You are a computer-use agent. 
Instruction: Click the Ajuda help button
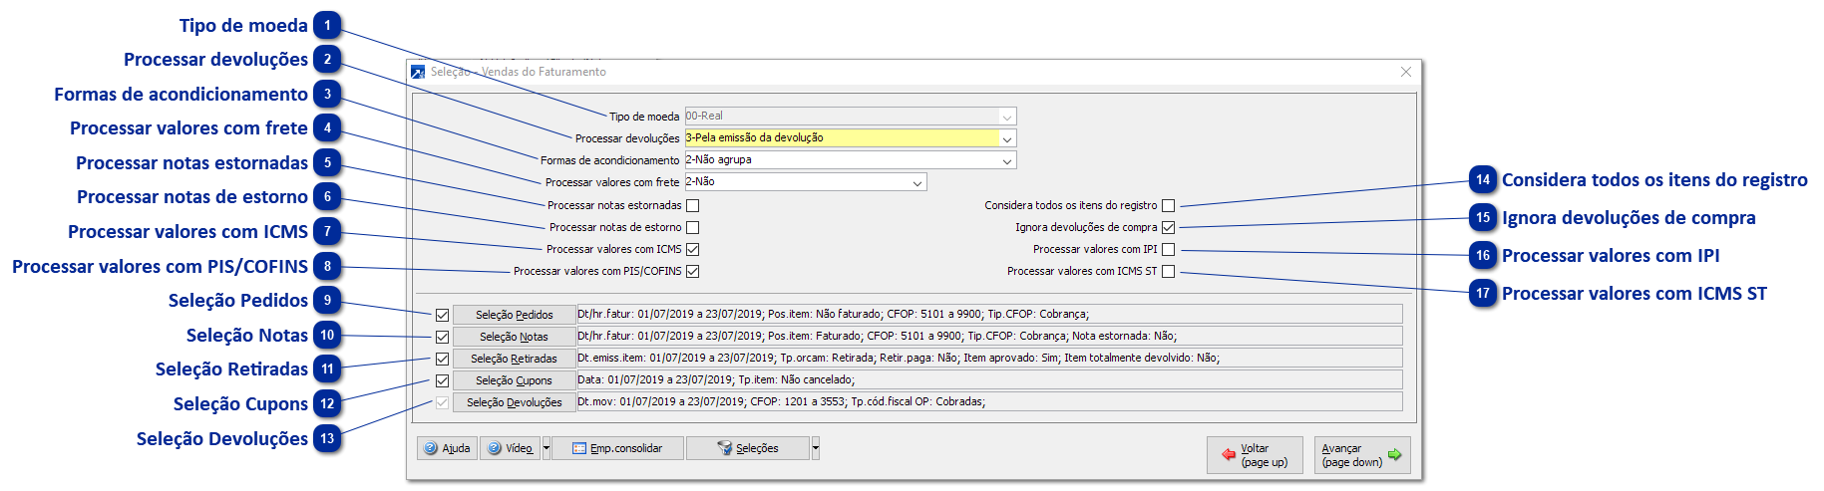(447, 448)
